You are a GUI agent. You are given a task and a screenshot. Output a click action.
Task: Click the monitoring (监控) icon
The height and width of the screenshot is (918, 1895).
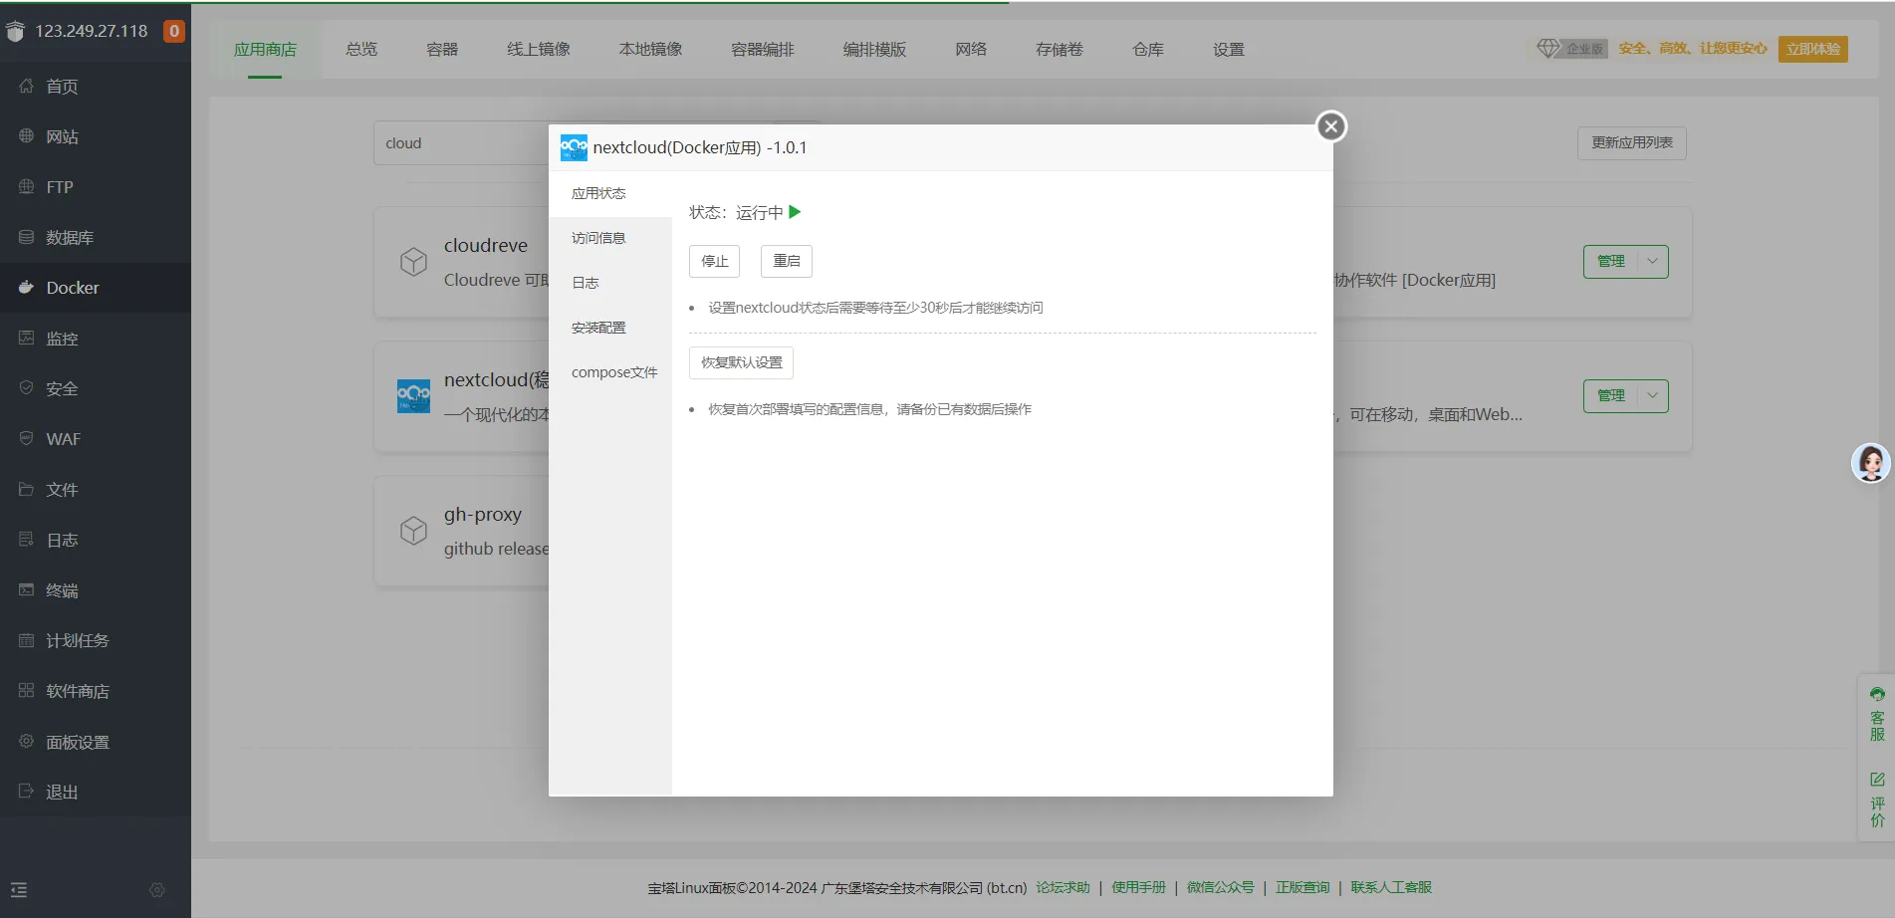(26, 339)
